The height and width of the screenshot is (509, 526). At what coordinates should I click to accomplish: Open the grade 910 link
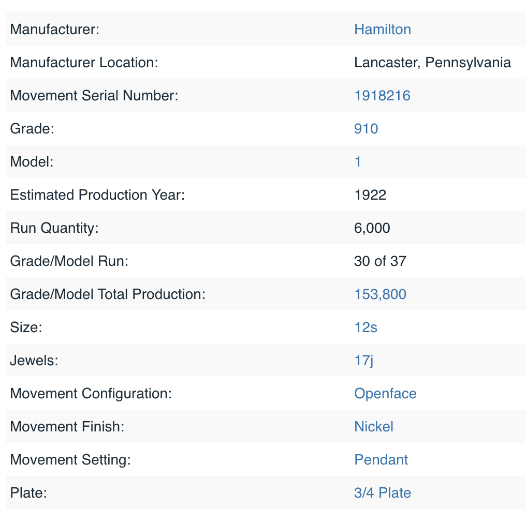coord(366,129)
